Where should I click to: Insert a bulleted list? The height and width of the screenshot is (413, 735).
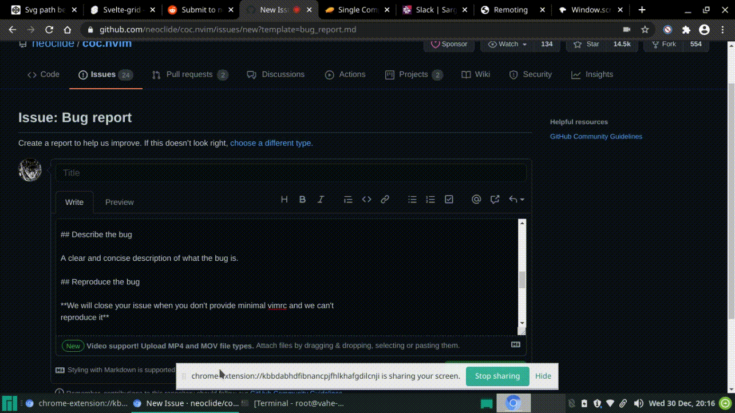pos(412,200)
